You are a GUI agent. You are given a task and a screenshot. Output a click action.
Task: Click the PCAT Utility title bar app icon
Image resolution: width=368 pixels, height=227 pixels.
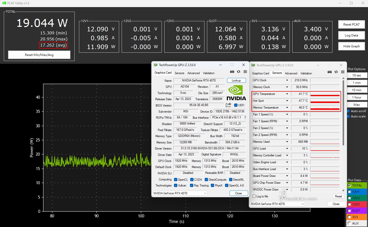click(4, 3)
